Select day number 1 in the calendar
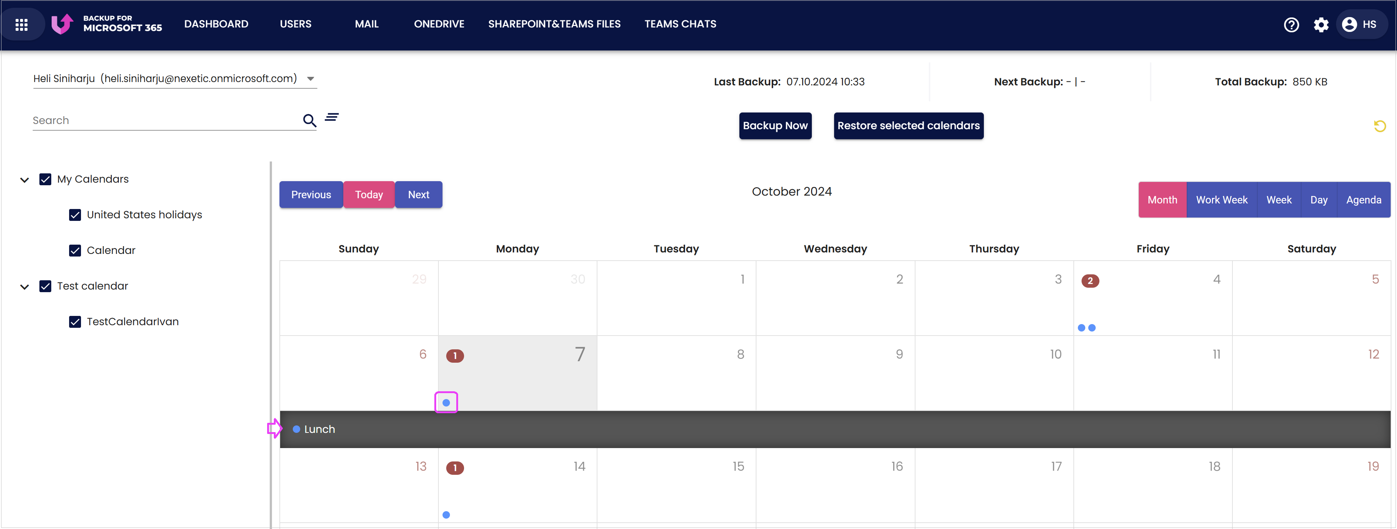Screen dimensions: 1397x529 coord(742,279)
